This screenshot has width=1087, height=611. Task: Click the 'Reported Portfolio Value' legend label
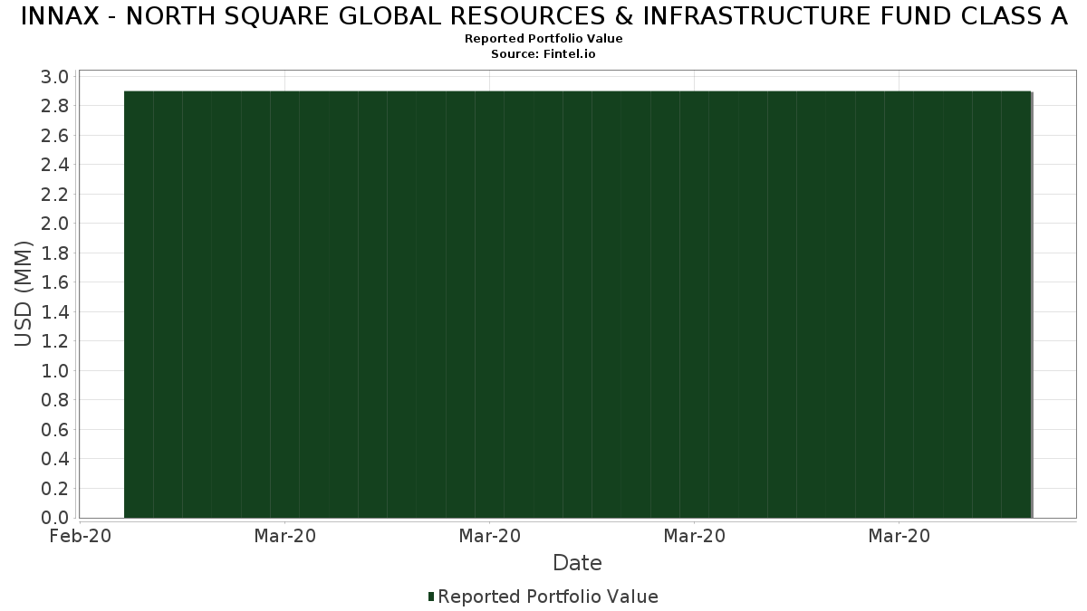pyautogui.click(x=547, y=597)
